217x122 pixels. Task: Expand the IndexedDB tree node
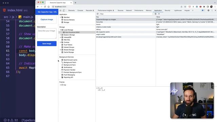coord(60,37)
